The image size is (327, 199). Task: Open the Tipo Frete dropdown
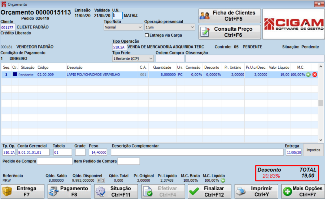point(133,59)
